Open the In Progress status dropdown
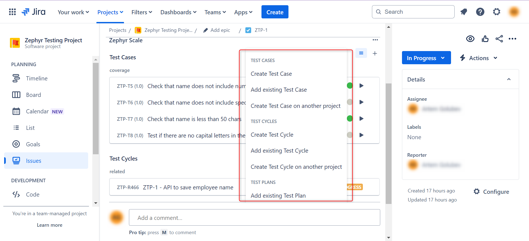Screen dimensions: 529x241 [x=426, y=58]
